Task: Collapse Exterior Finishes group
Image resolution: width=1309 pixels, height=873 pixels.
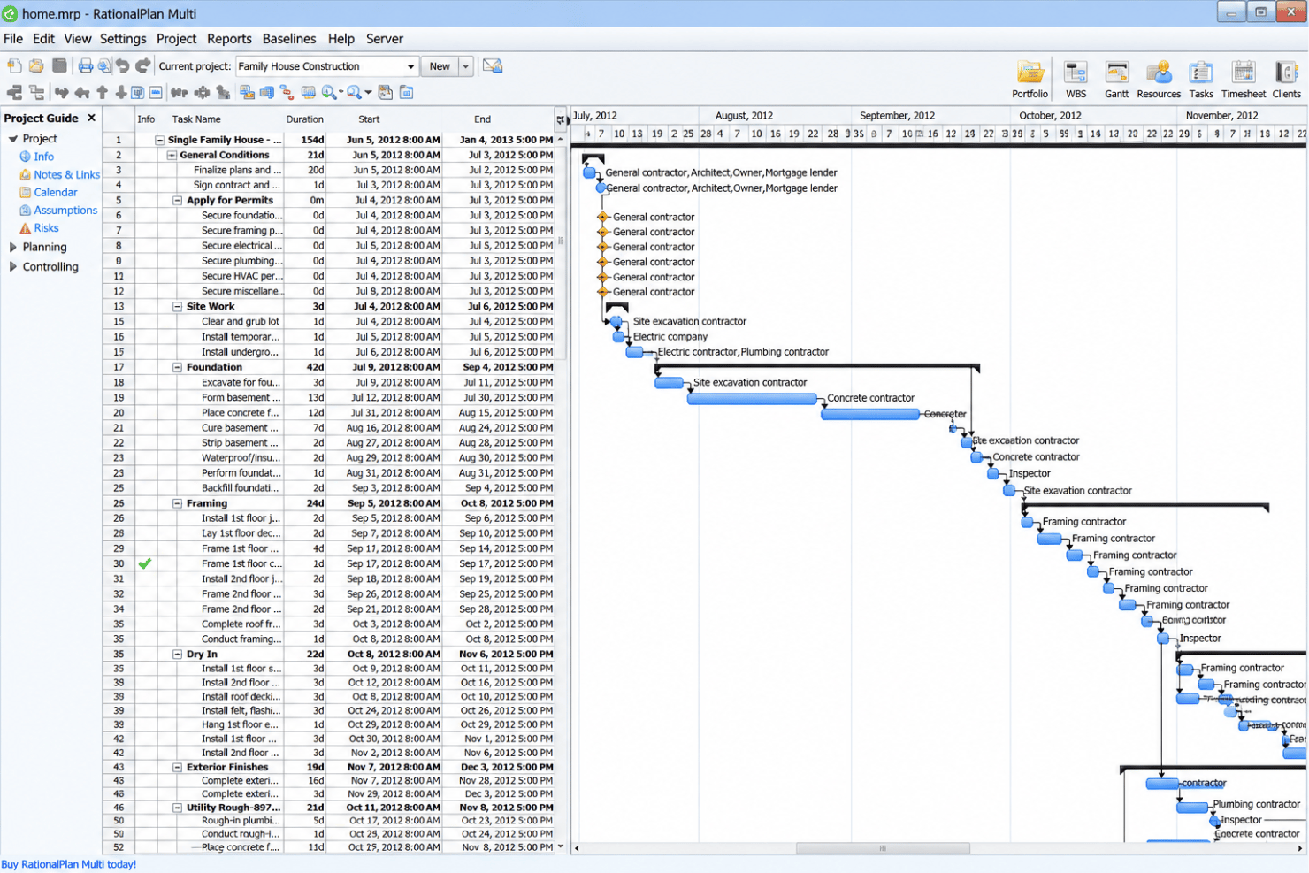Action: [x=177, y=768]
